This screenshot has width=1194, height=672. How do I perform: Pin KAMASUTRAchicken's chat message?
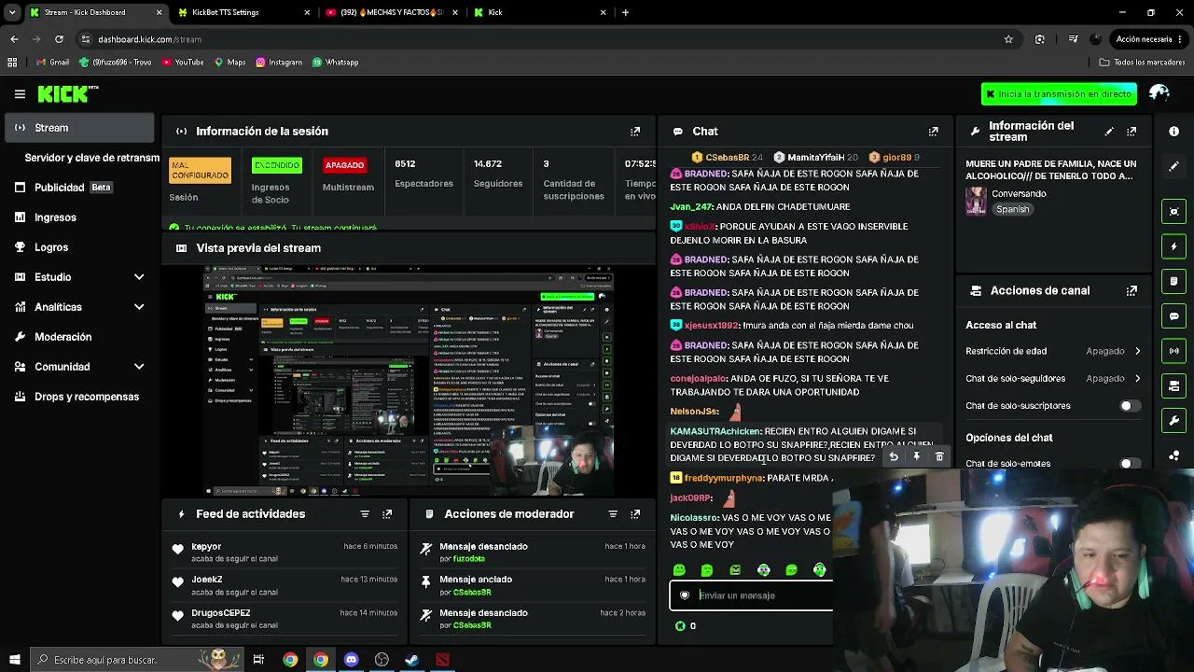point(916,456)
